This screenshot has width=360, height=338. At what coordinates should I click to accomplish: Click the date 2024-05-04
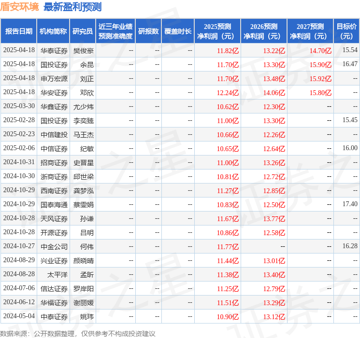coord(19,316)
